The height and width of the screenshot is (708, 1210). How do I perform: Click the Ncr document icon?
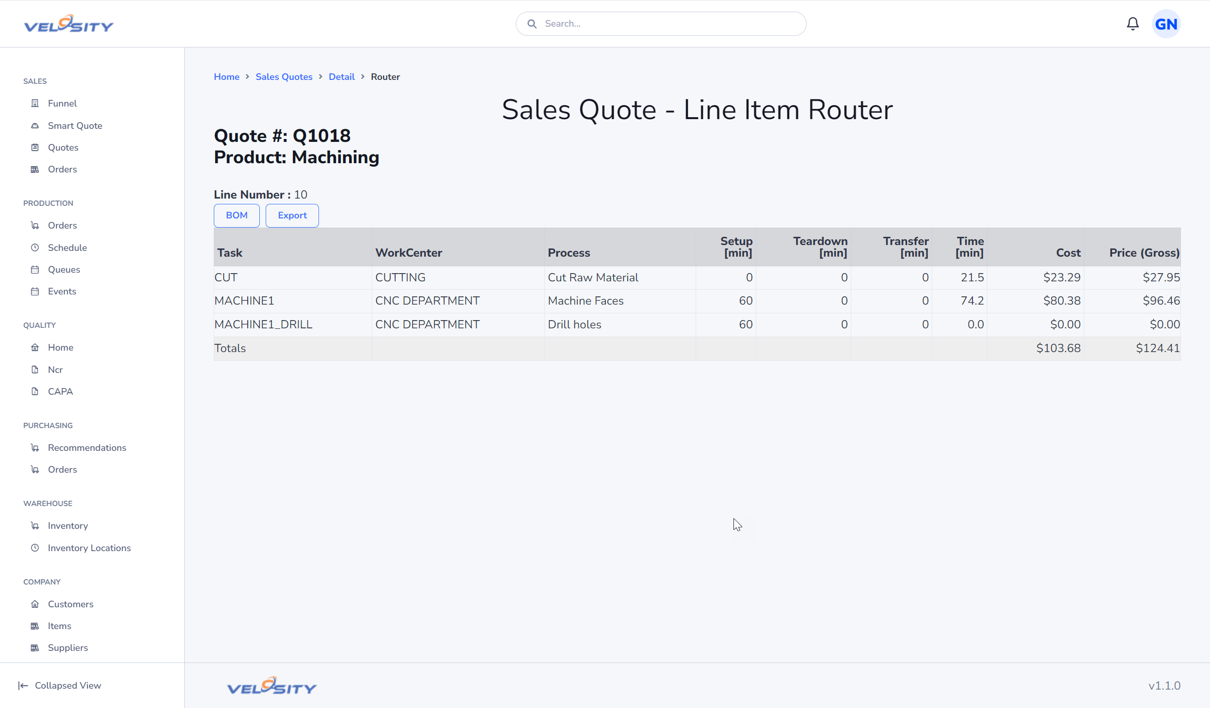35,369
